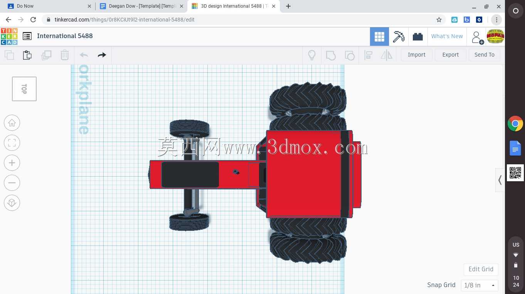Click the Send To button
The width and height of the screenshot is (525, 294).
tap(485, 55)
